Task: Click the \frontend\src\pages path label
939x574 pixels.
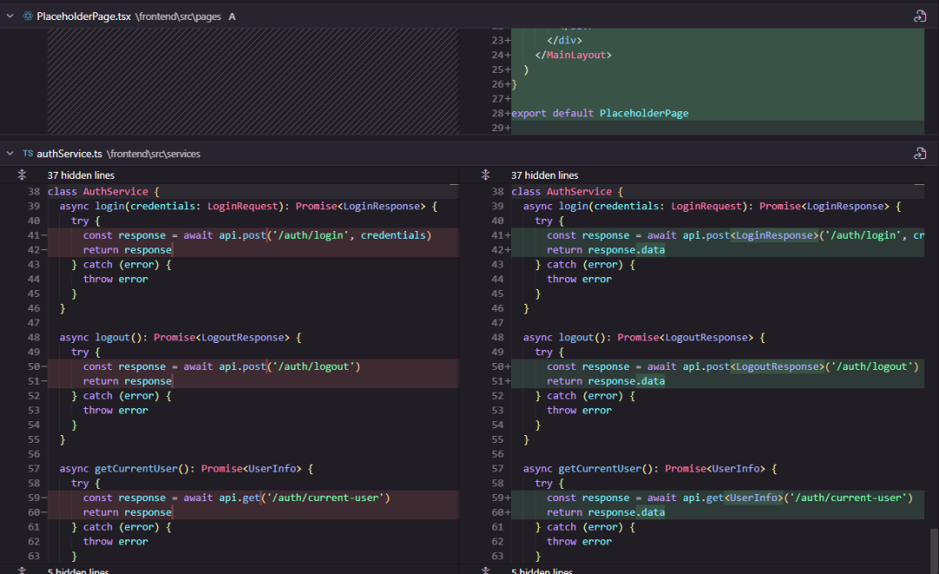Action: click(x=178, y=16)
